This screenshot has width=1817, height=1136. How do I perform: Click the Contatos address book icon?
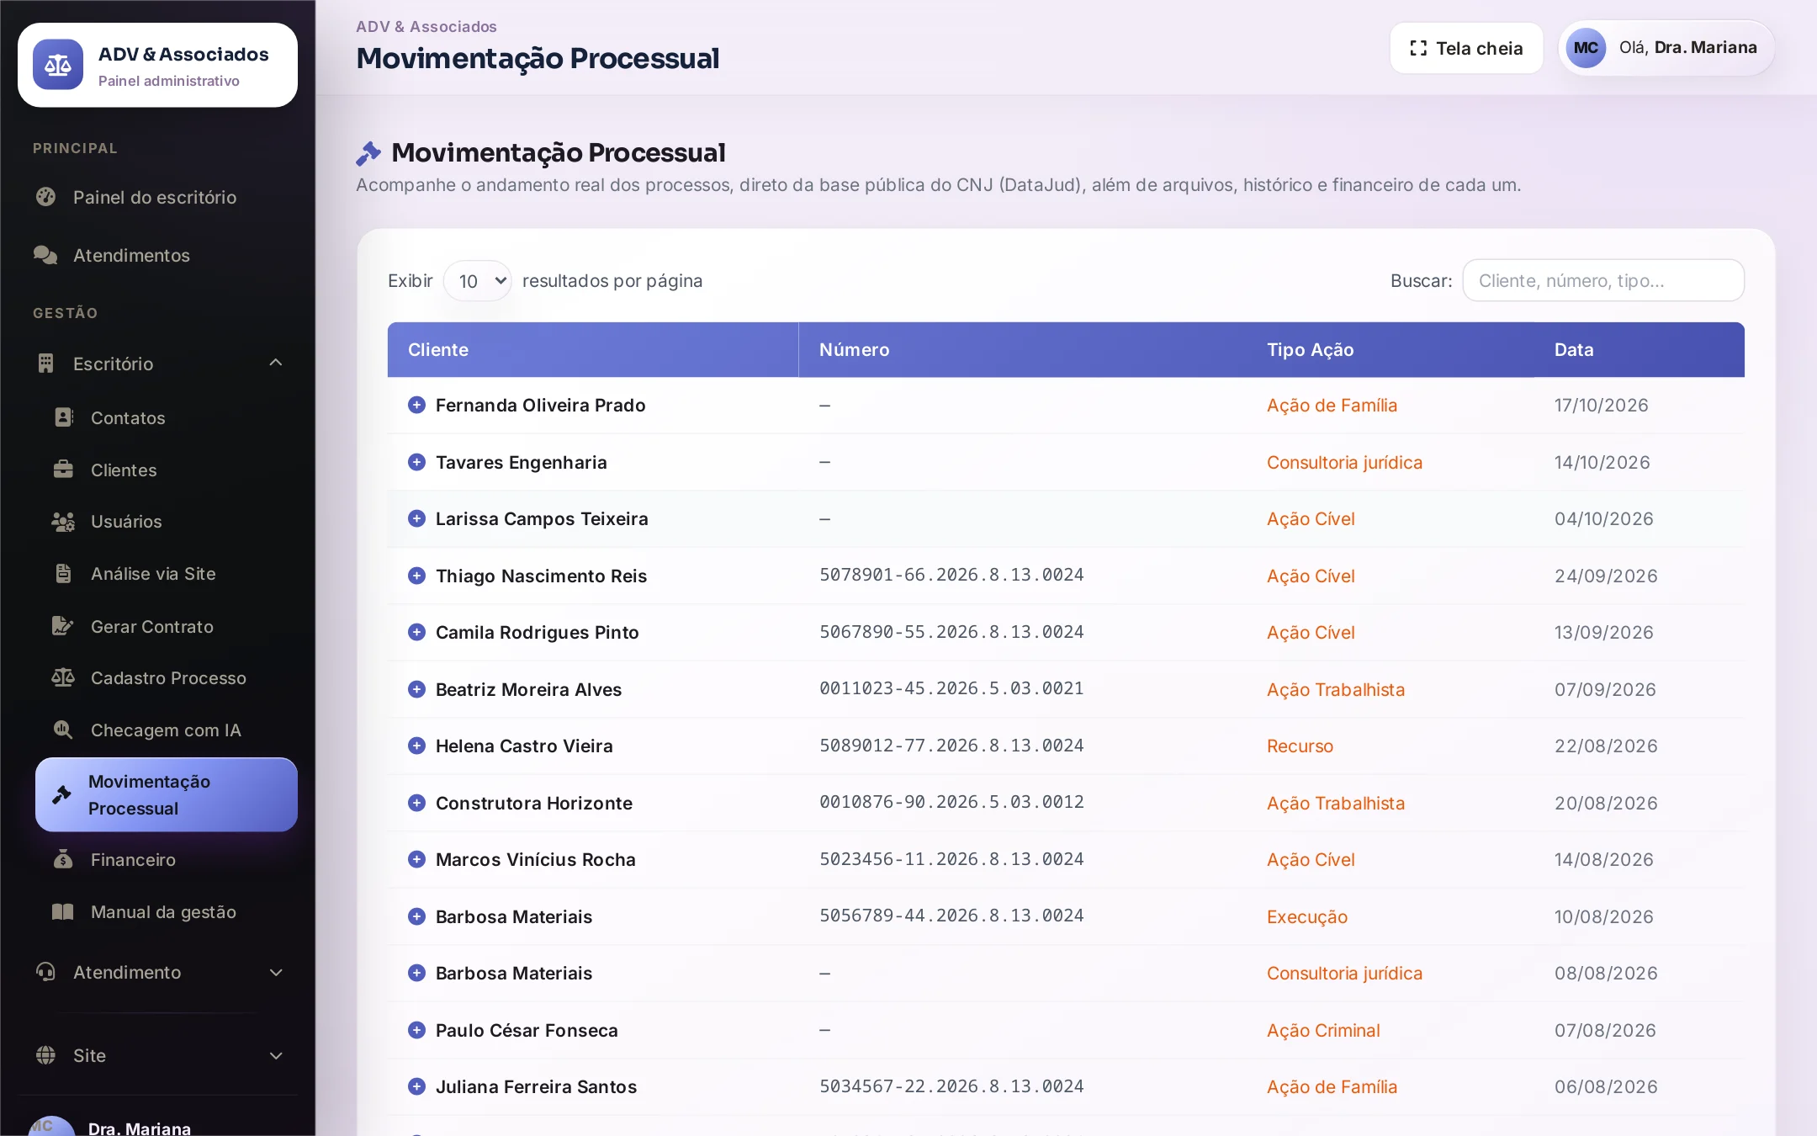point(64,417)
